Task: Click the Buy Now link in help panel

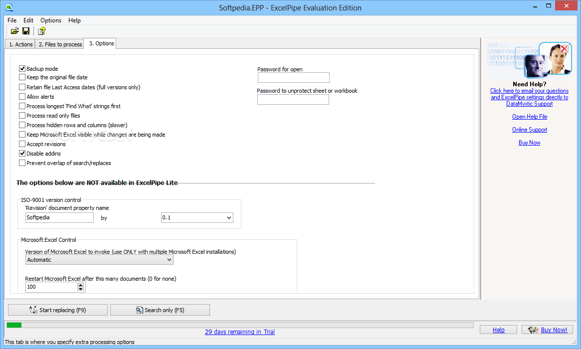Action: coord(530,143)
